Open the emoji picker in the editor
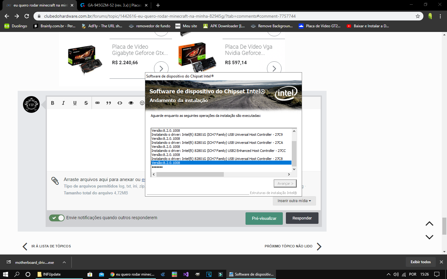The image size is (447, 279). click(x=142, y=103)
